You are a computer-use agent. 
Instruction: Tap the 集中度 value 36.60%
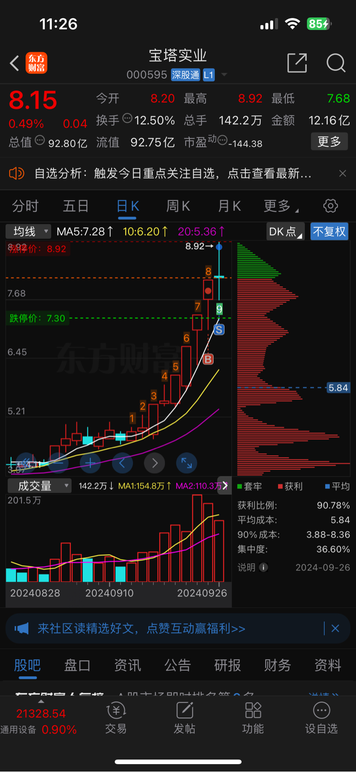click(333, 549)
